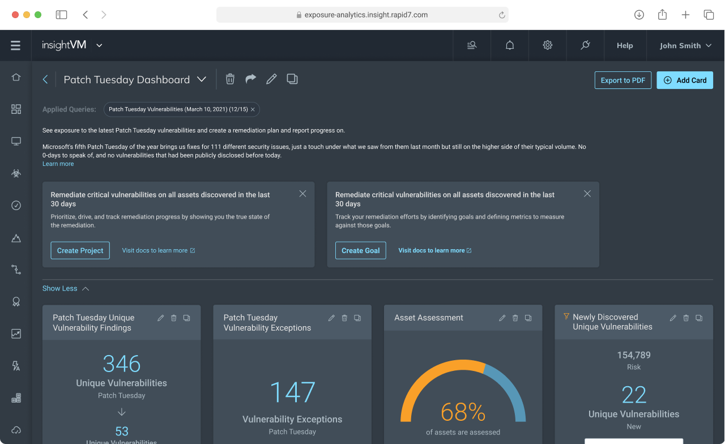This screenshot has width=725, height=444.
Task: Delete the Vulnerability Exceptions card
Action: (344, 318)
